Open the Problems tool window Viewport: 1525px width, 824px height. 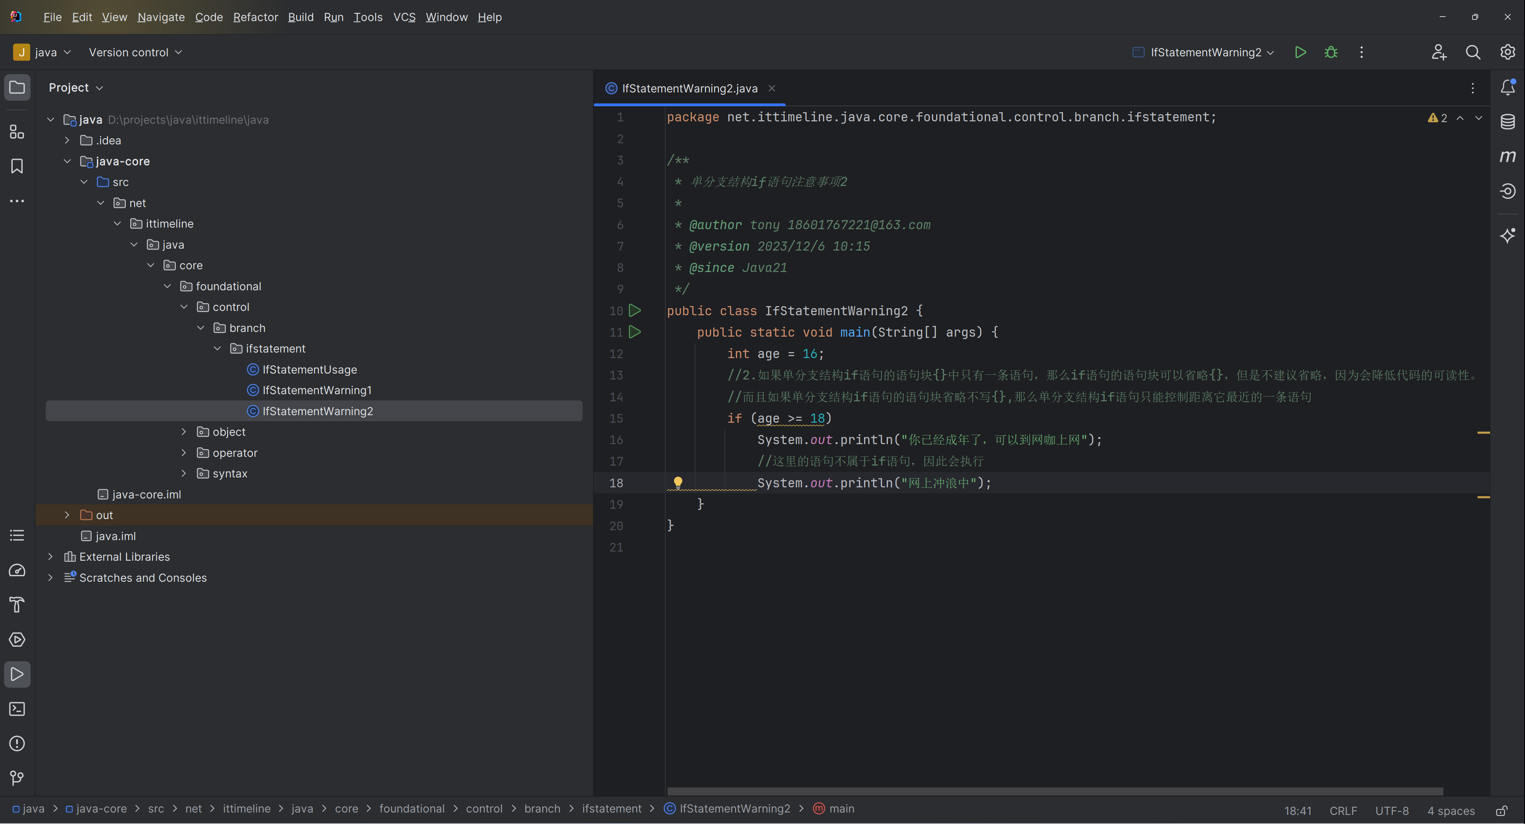(x=17, y=744)
